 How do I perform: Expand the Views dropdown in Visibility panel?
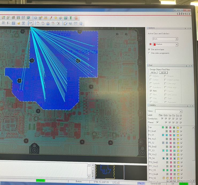(181, 111)
